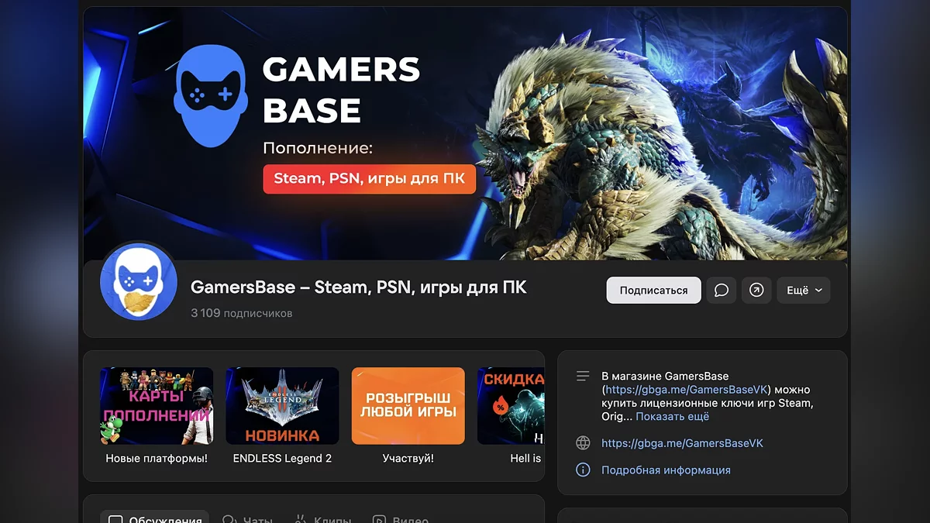Screen dimensions: 930x523
Task: Open the website link next to globe icon
Action: click(683, 443)
